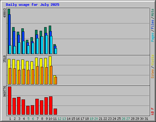Click day 8 on the x-axis
This screenshot has height=122, width=156.
click(42, 119)
